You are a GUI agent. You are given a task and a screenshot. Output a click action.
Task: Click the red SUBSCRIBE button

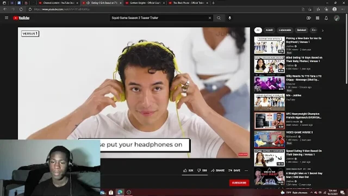[239, 183]
